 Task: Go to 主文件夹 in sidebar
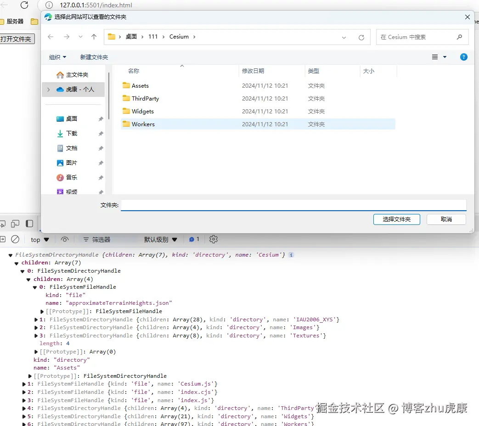click(x=73, y=75)
